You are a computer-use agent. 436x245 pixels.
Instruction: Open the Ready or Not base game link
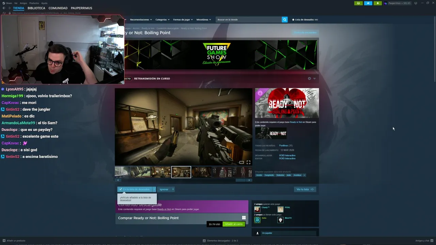pyautogui.click(x=296, y=122)
